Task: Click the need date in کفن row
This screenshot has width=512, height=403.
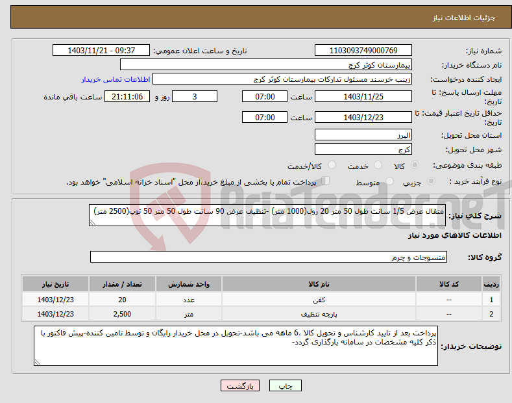Action: [x=56, y=299]
